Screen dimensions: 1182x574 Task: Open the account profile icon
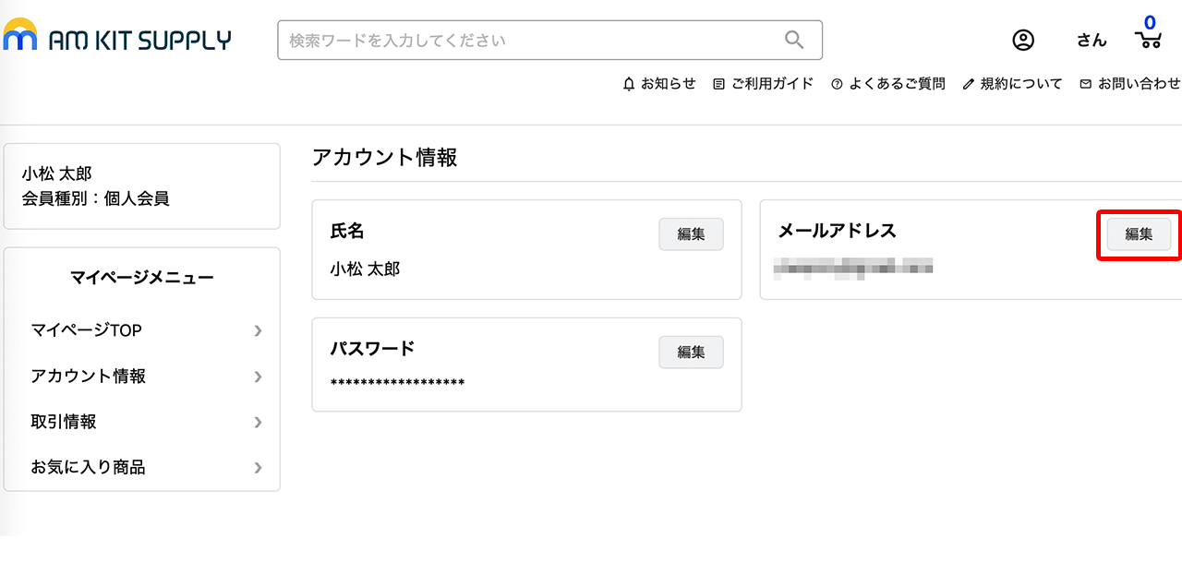point(1023,40)
